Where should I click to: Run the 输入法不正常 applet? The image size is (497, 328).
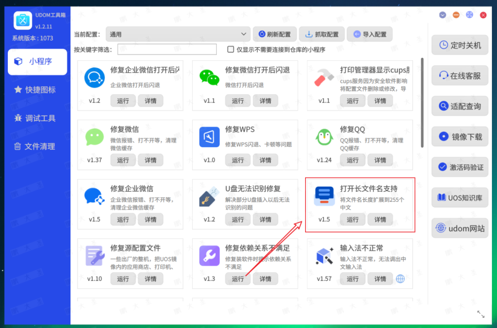click(x=353, y=279)
